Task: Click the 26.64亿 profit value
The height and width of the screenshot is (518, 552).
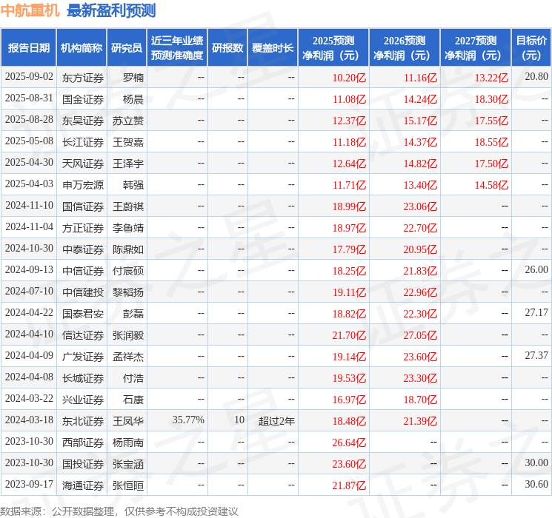Action: (x=349, y=443)
